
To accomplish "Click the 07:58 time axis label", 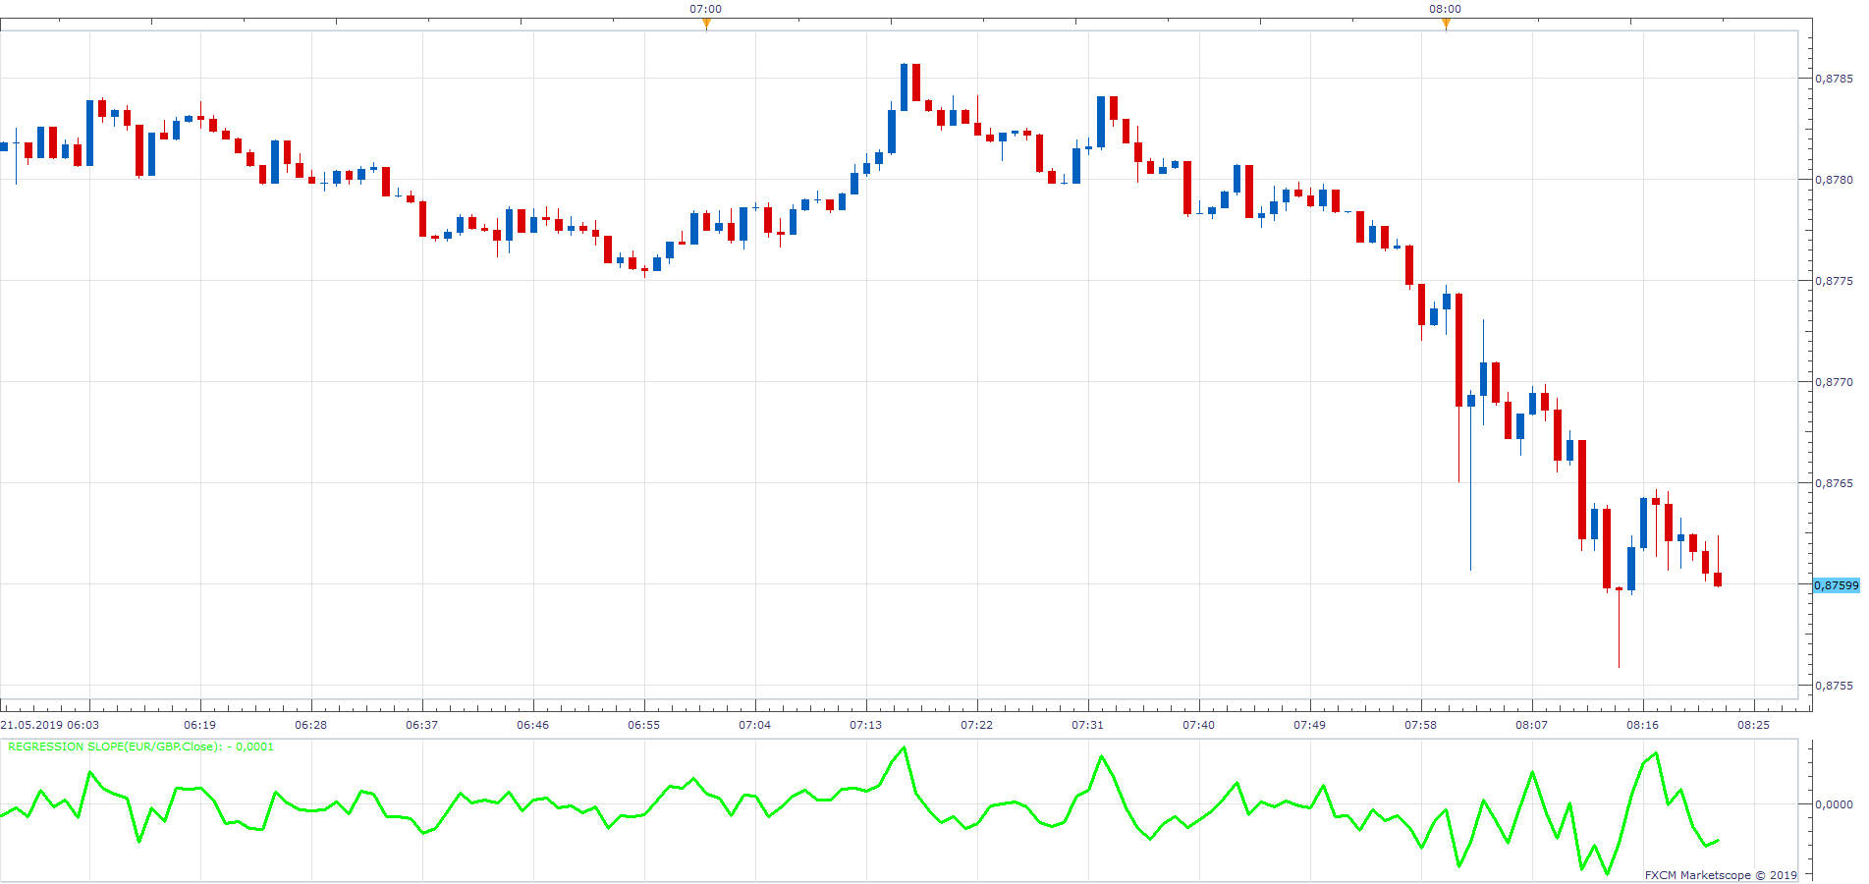I will coord(1421,725).
